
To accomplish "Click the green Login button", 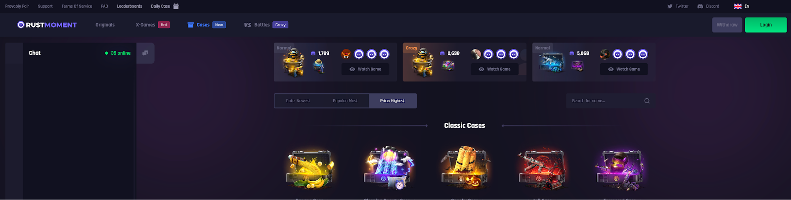I will [x=766, y=25].
